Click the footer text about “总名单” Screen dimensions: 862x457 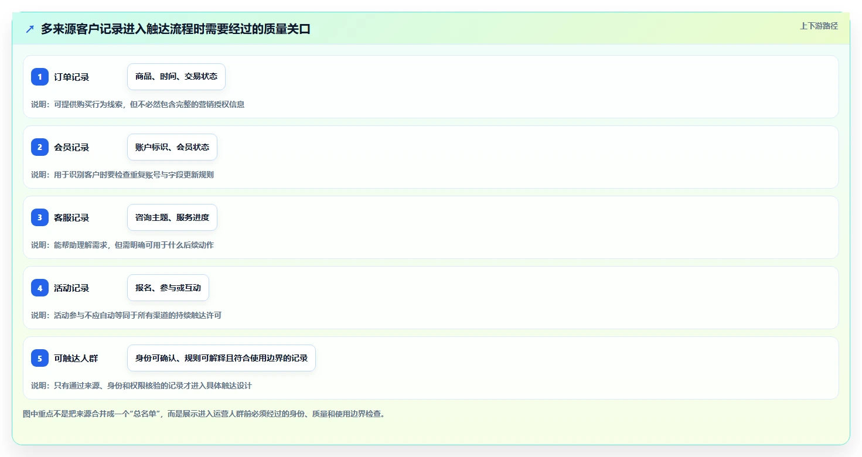pos(204,414)
